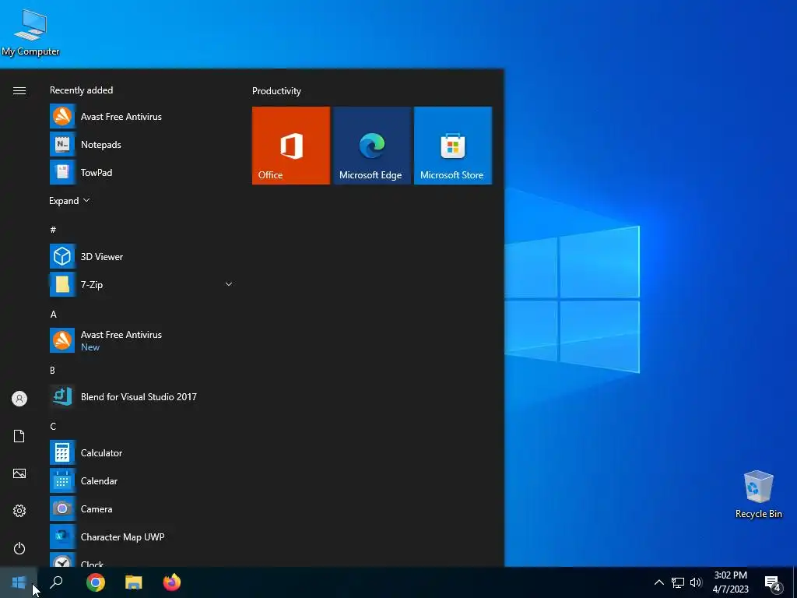
Task: Launch Camera app
Action: click(141, 508)
